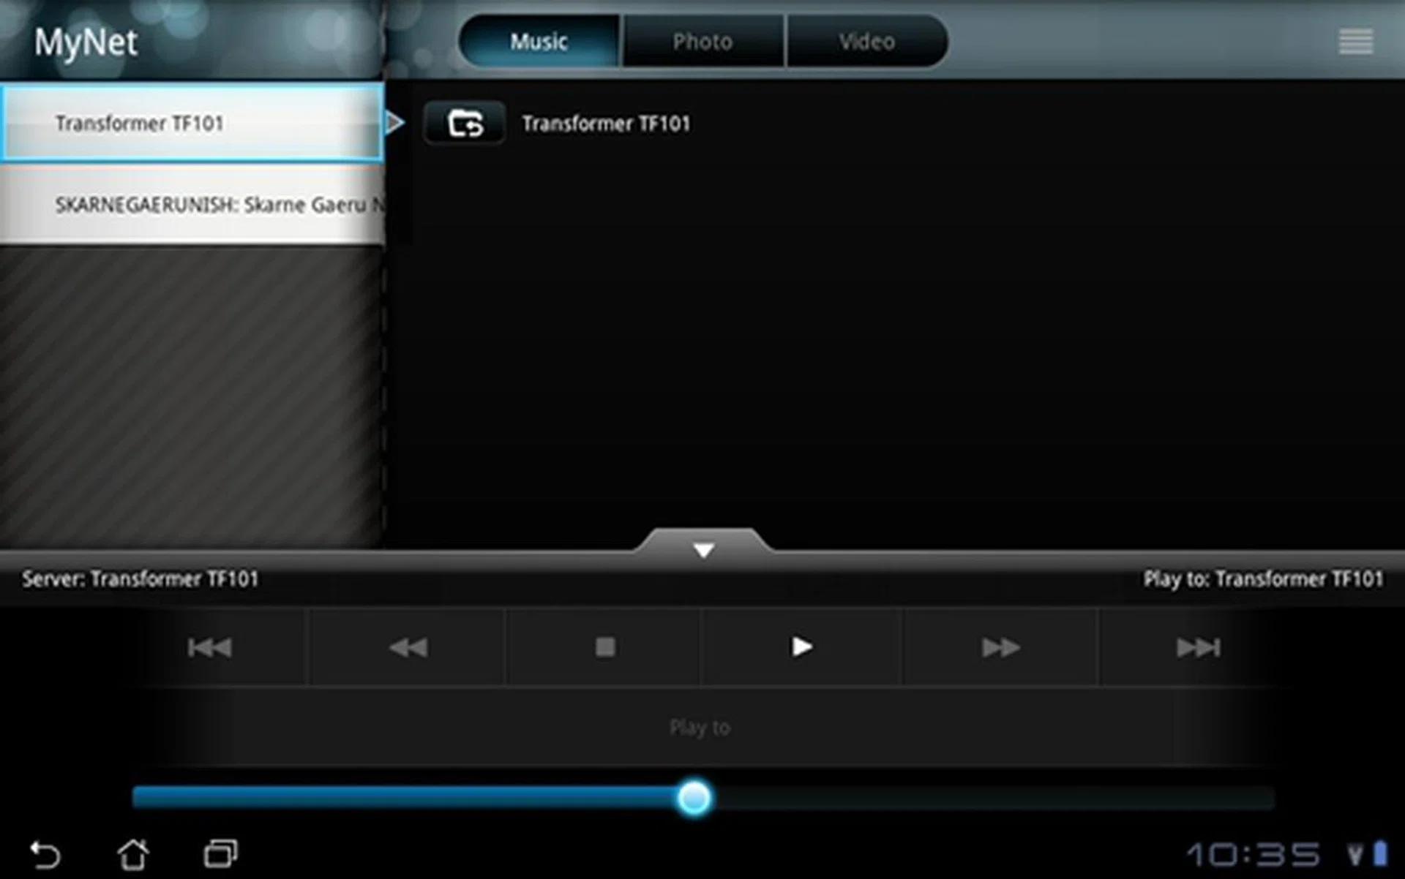1405x879 pixels.
Task: Skip to previous track icon
Action: click(x=211, y=646)
